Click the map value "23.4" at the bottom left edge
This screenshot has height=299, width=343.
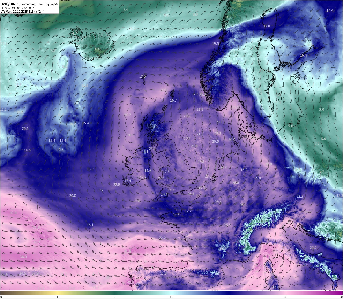[x=4, y=274]
